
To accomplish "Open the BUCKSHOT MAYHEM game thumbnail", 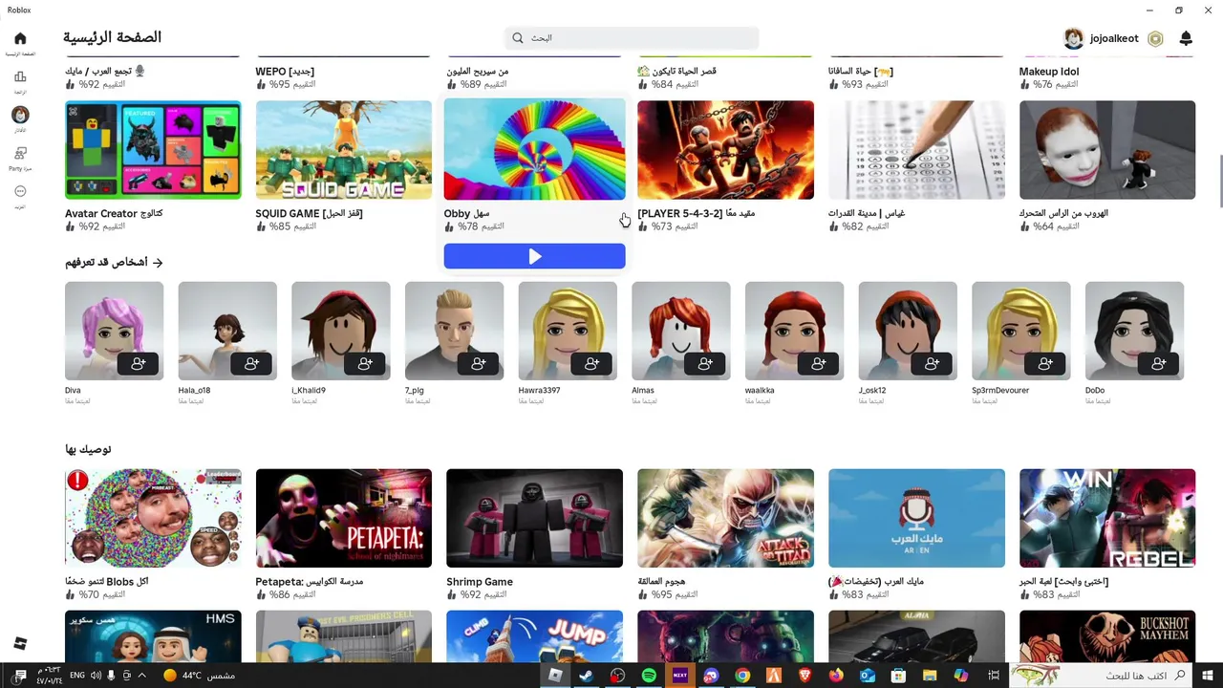I will [x=1107, y=636].
